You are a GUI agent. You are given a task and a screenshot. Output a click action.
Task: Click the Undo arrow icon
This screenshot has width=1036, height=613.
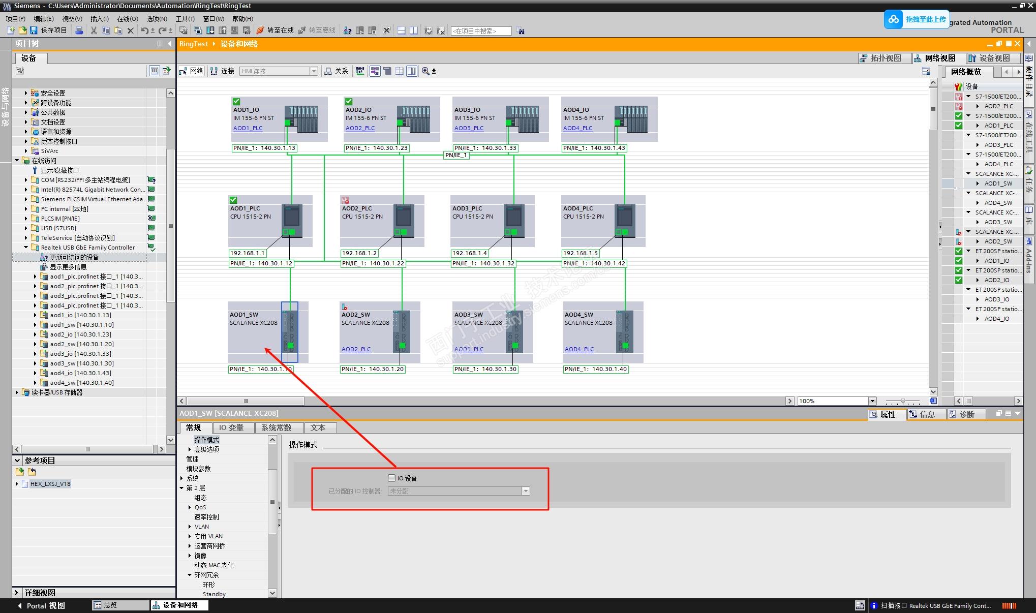point(144,30)
